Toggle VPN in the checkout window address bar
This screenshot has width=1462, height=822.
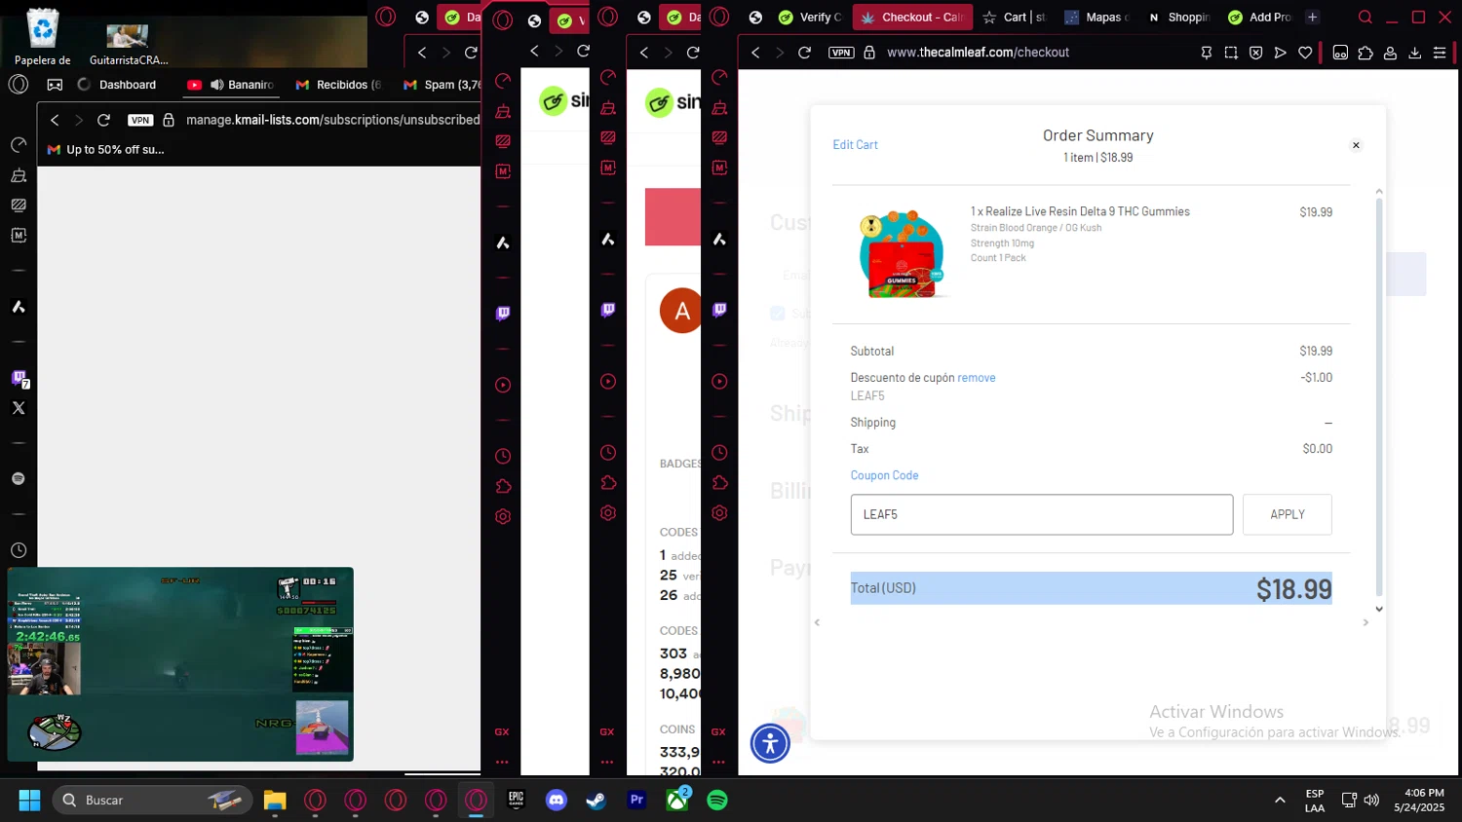(841, 53)
